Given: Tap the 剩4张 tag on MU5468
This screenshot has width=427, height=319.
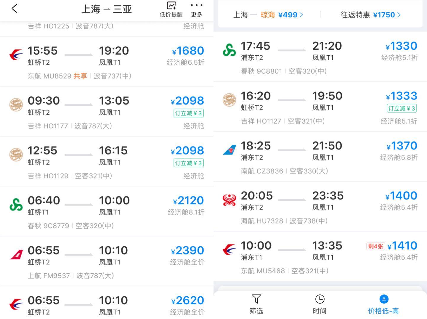Looking at the screenshot, I should pos(375,246).
